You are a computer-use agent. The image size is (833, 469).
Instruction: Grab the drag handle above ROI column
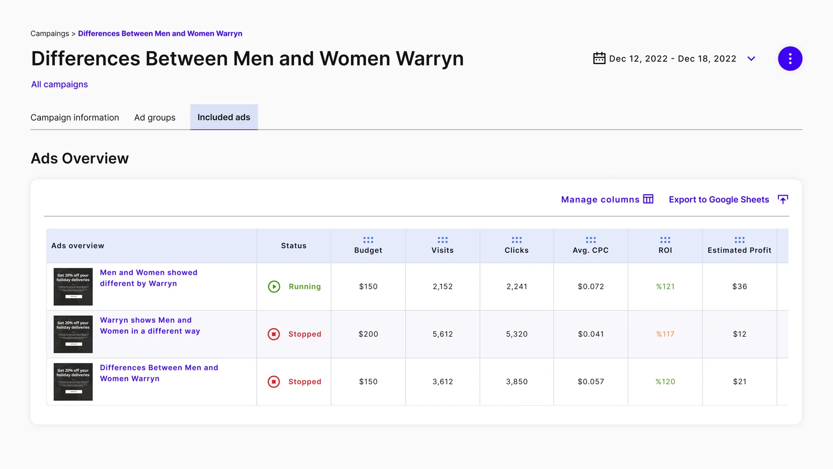click(665, 240)
